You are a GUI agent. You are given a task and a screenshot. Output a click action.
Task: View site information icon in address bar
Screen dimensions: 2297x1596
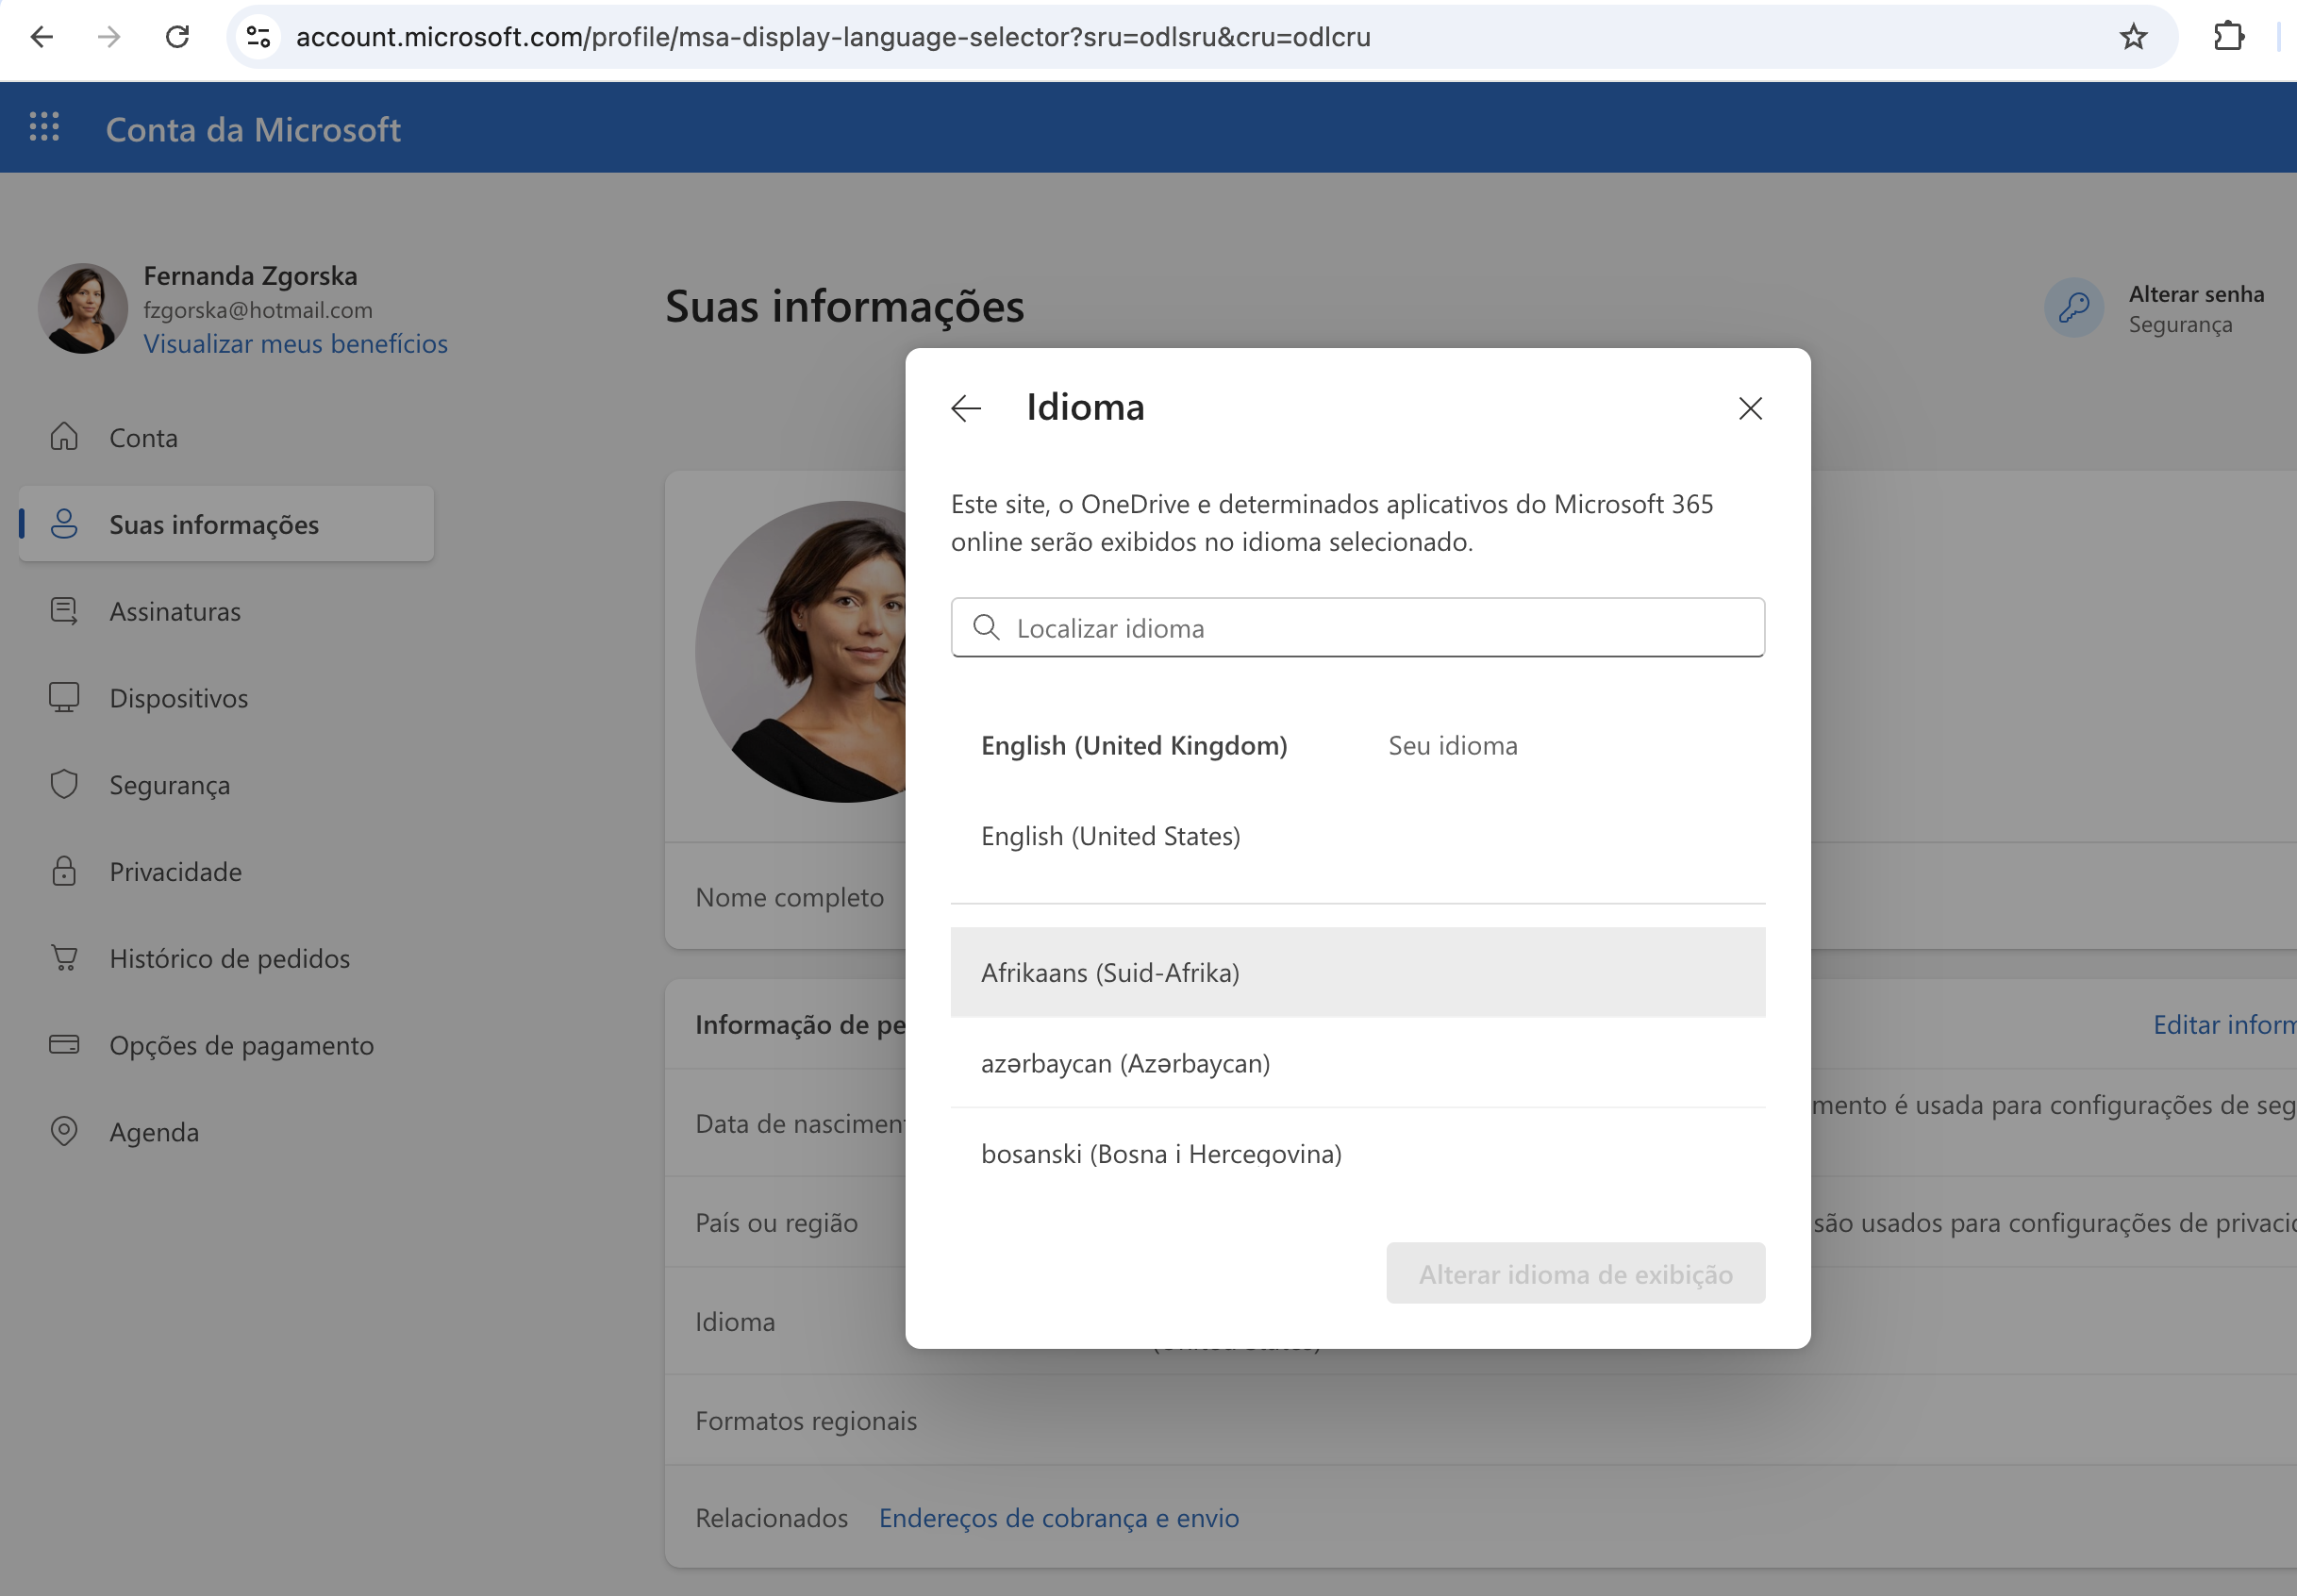tap(258, 37)
